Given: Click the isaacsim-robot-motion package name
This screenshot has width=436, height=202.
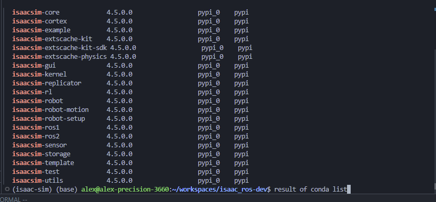Looking at the screenshot, I should point(50,110).
